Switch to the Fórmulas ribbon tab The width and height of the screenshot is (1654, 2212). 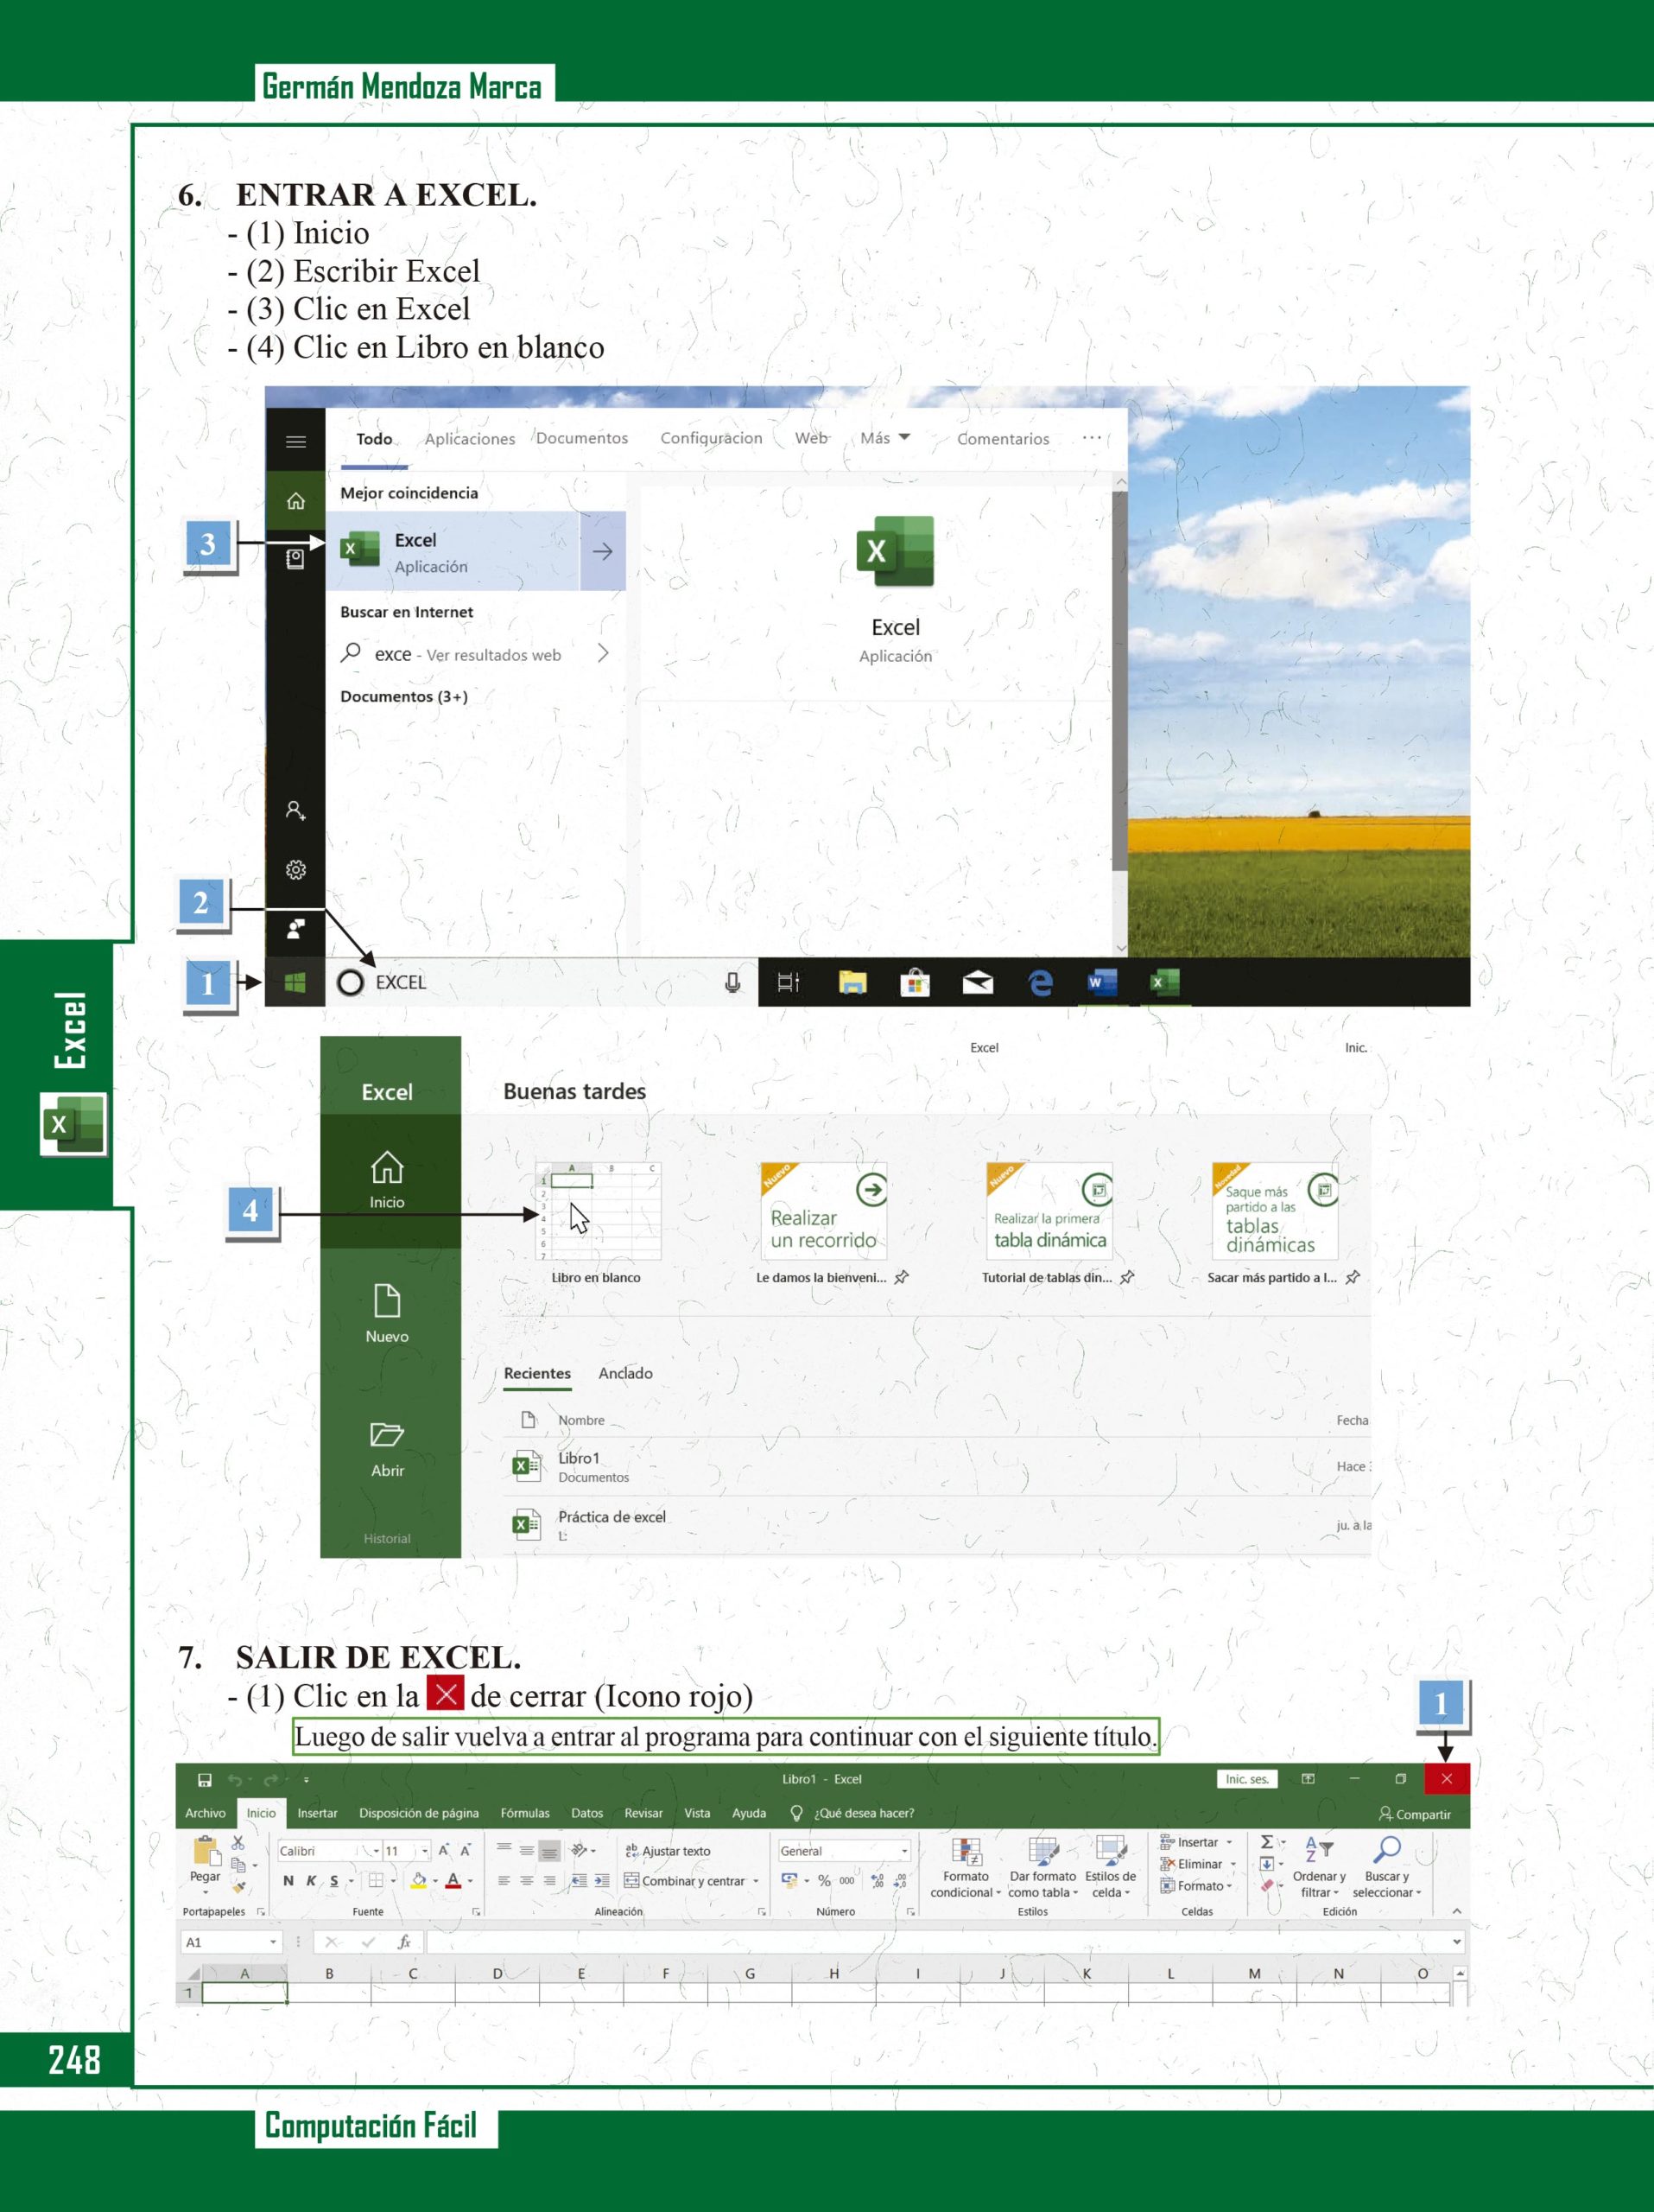(x=524, y=1813)
